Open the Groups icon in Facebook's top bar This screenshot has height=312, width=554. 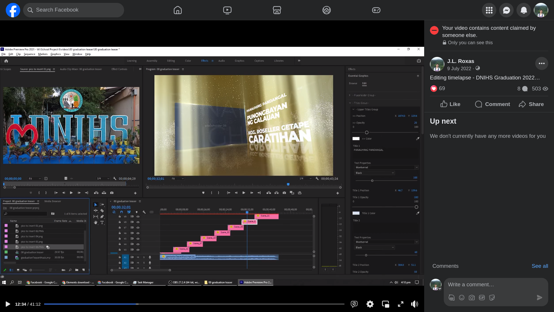(x=327, y=10)
